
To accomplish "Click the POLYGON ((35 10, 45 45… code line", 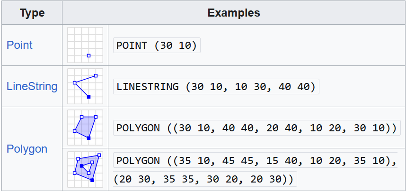I will point(256,161).
